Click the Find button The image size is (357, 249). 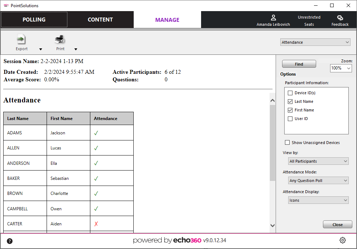(299, 64)
